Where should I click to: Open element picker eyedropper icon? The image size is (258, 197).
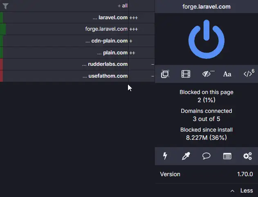click(x=186, y=156)
